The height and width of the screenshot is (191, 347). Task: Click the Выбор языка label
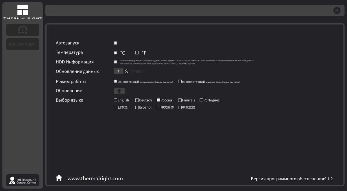click(x=69, y=100)
